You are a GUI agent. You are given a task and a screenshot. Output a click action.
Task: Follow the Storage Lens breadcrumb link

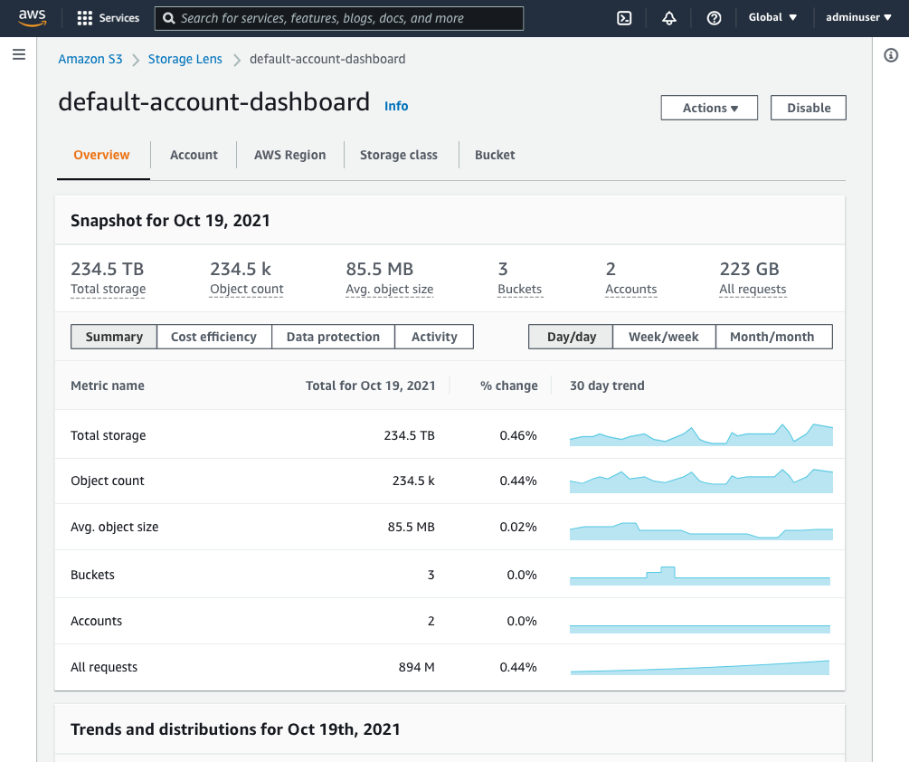click(185, 59)
